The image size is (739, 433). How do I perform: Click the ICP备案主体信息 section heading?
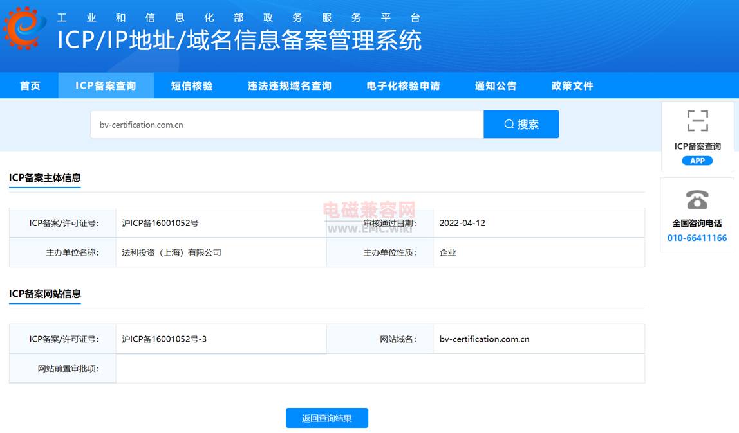click(45, 178)
